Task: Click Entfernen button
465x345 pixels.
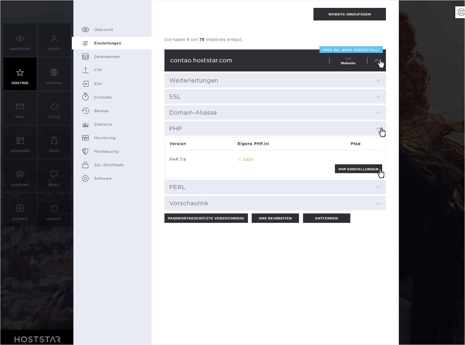Action: 326,218
